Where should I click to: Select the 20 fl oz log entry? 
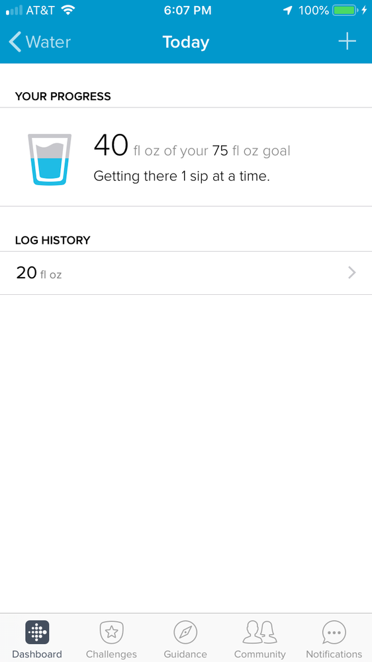tap(186, 273)
